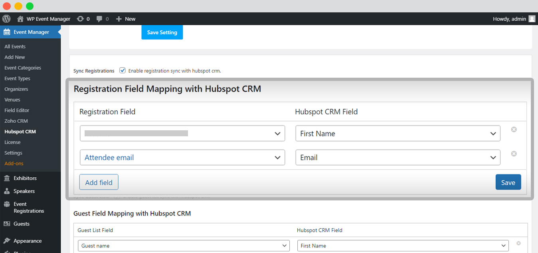Open the Exhibitors menu
538x253 pixels.
click(30, 178)
